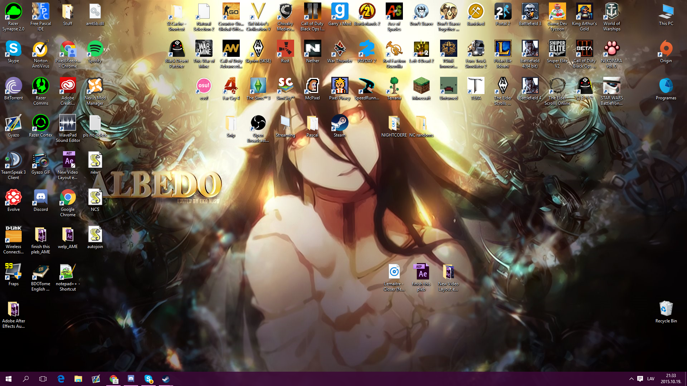Select the Portal 2 icon
This screenshot has height=386, width=687.
click(503, 14)
